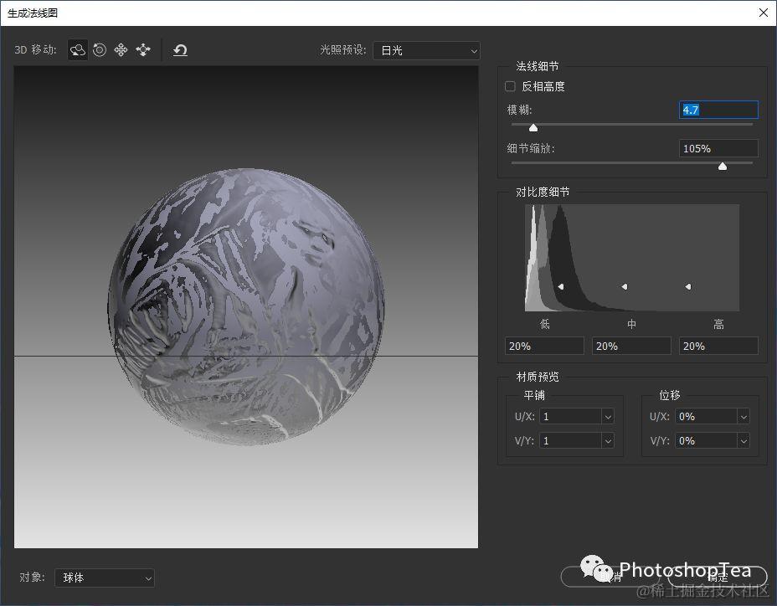Select the 3D pan move tool
This screenshot has width=777, height=606.
point(121,50)
